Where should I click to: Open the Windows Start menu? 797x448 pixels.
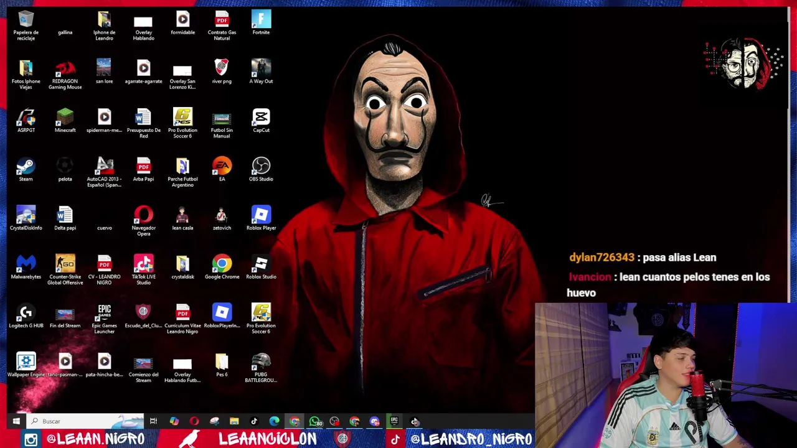click(16, 421)
